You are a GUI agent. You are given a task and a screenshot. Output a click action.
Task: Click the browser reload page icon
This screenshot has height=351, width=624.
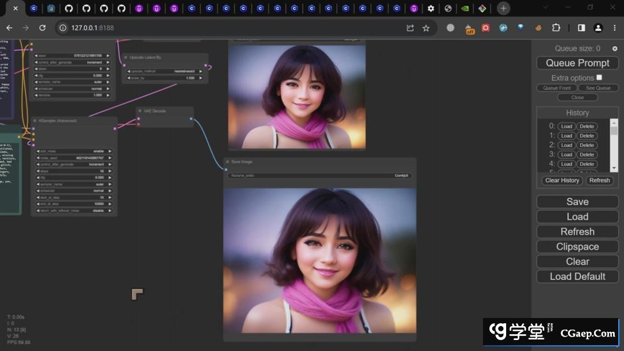pos(42,28)
